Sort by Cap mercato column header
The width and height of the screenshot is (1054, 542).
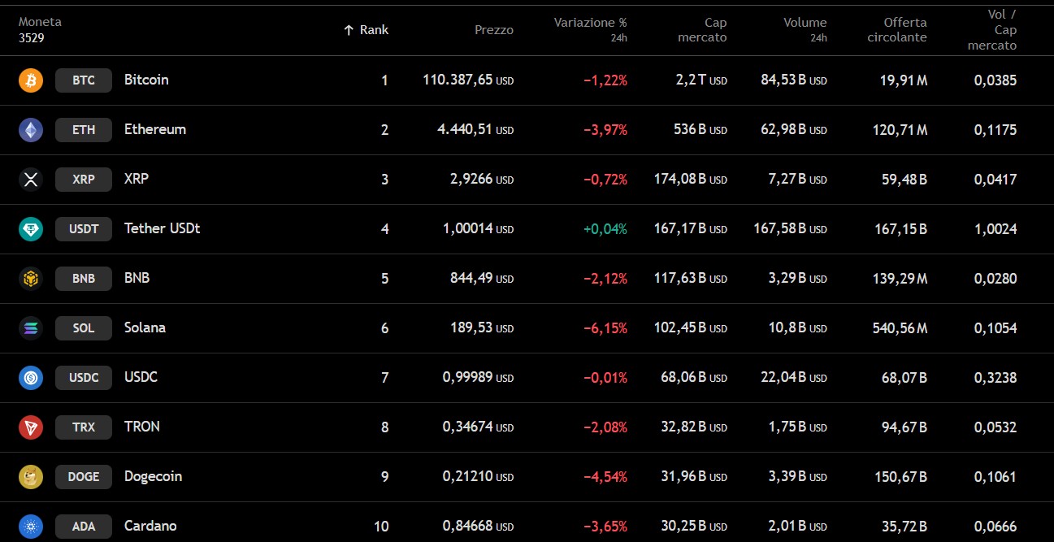[x=702, y=30]
